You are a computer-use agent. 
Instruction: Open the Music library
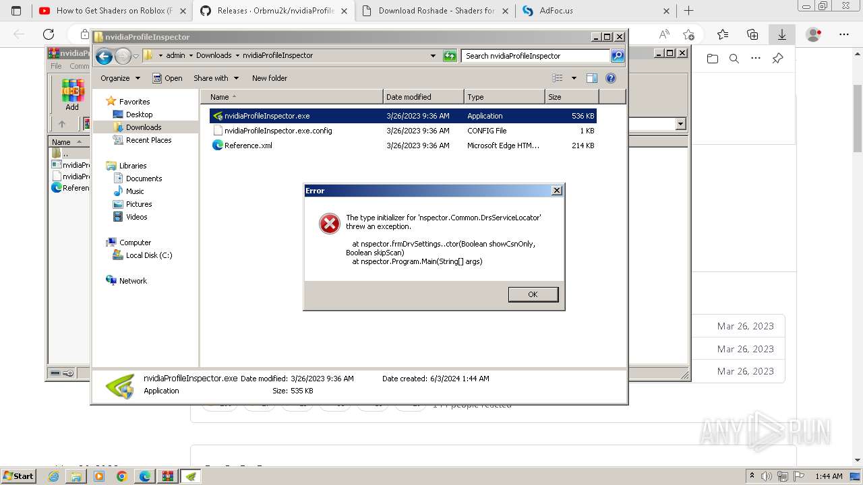tap(135, 191)
